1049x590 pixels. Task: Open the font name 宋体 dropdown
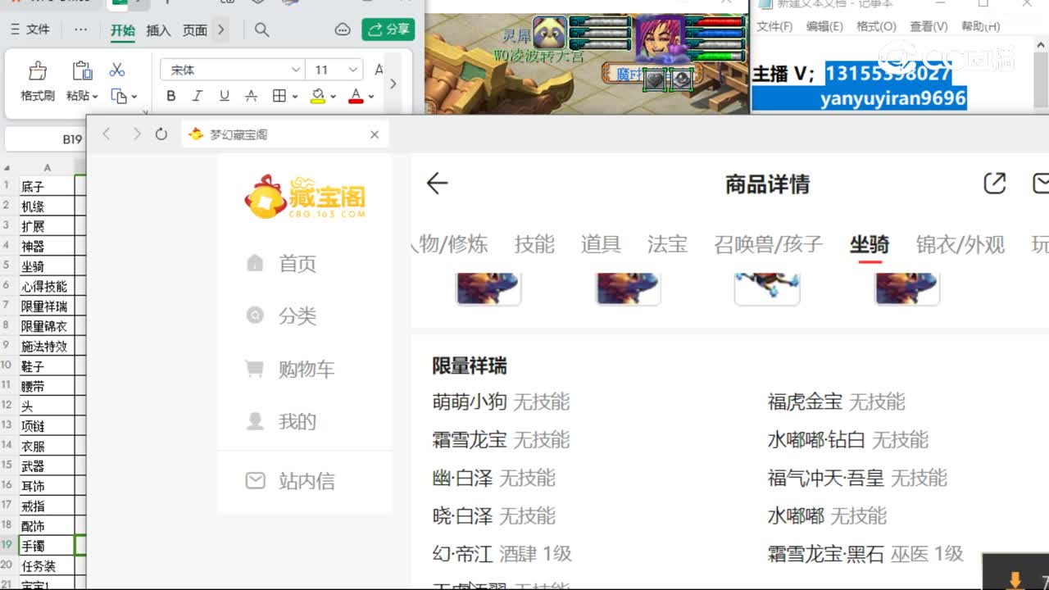click(296, 70)
